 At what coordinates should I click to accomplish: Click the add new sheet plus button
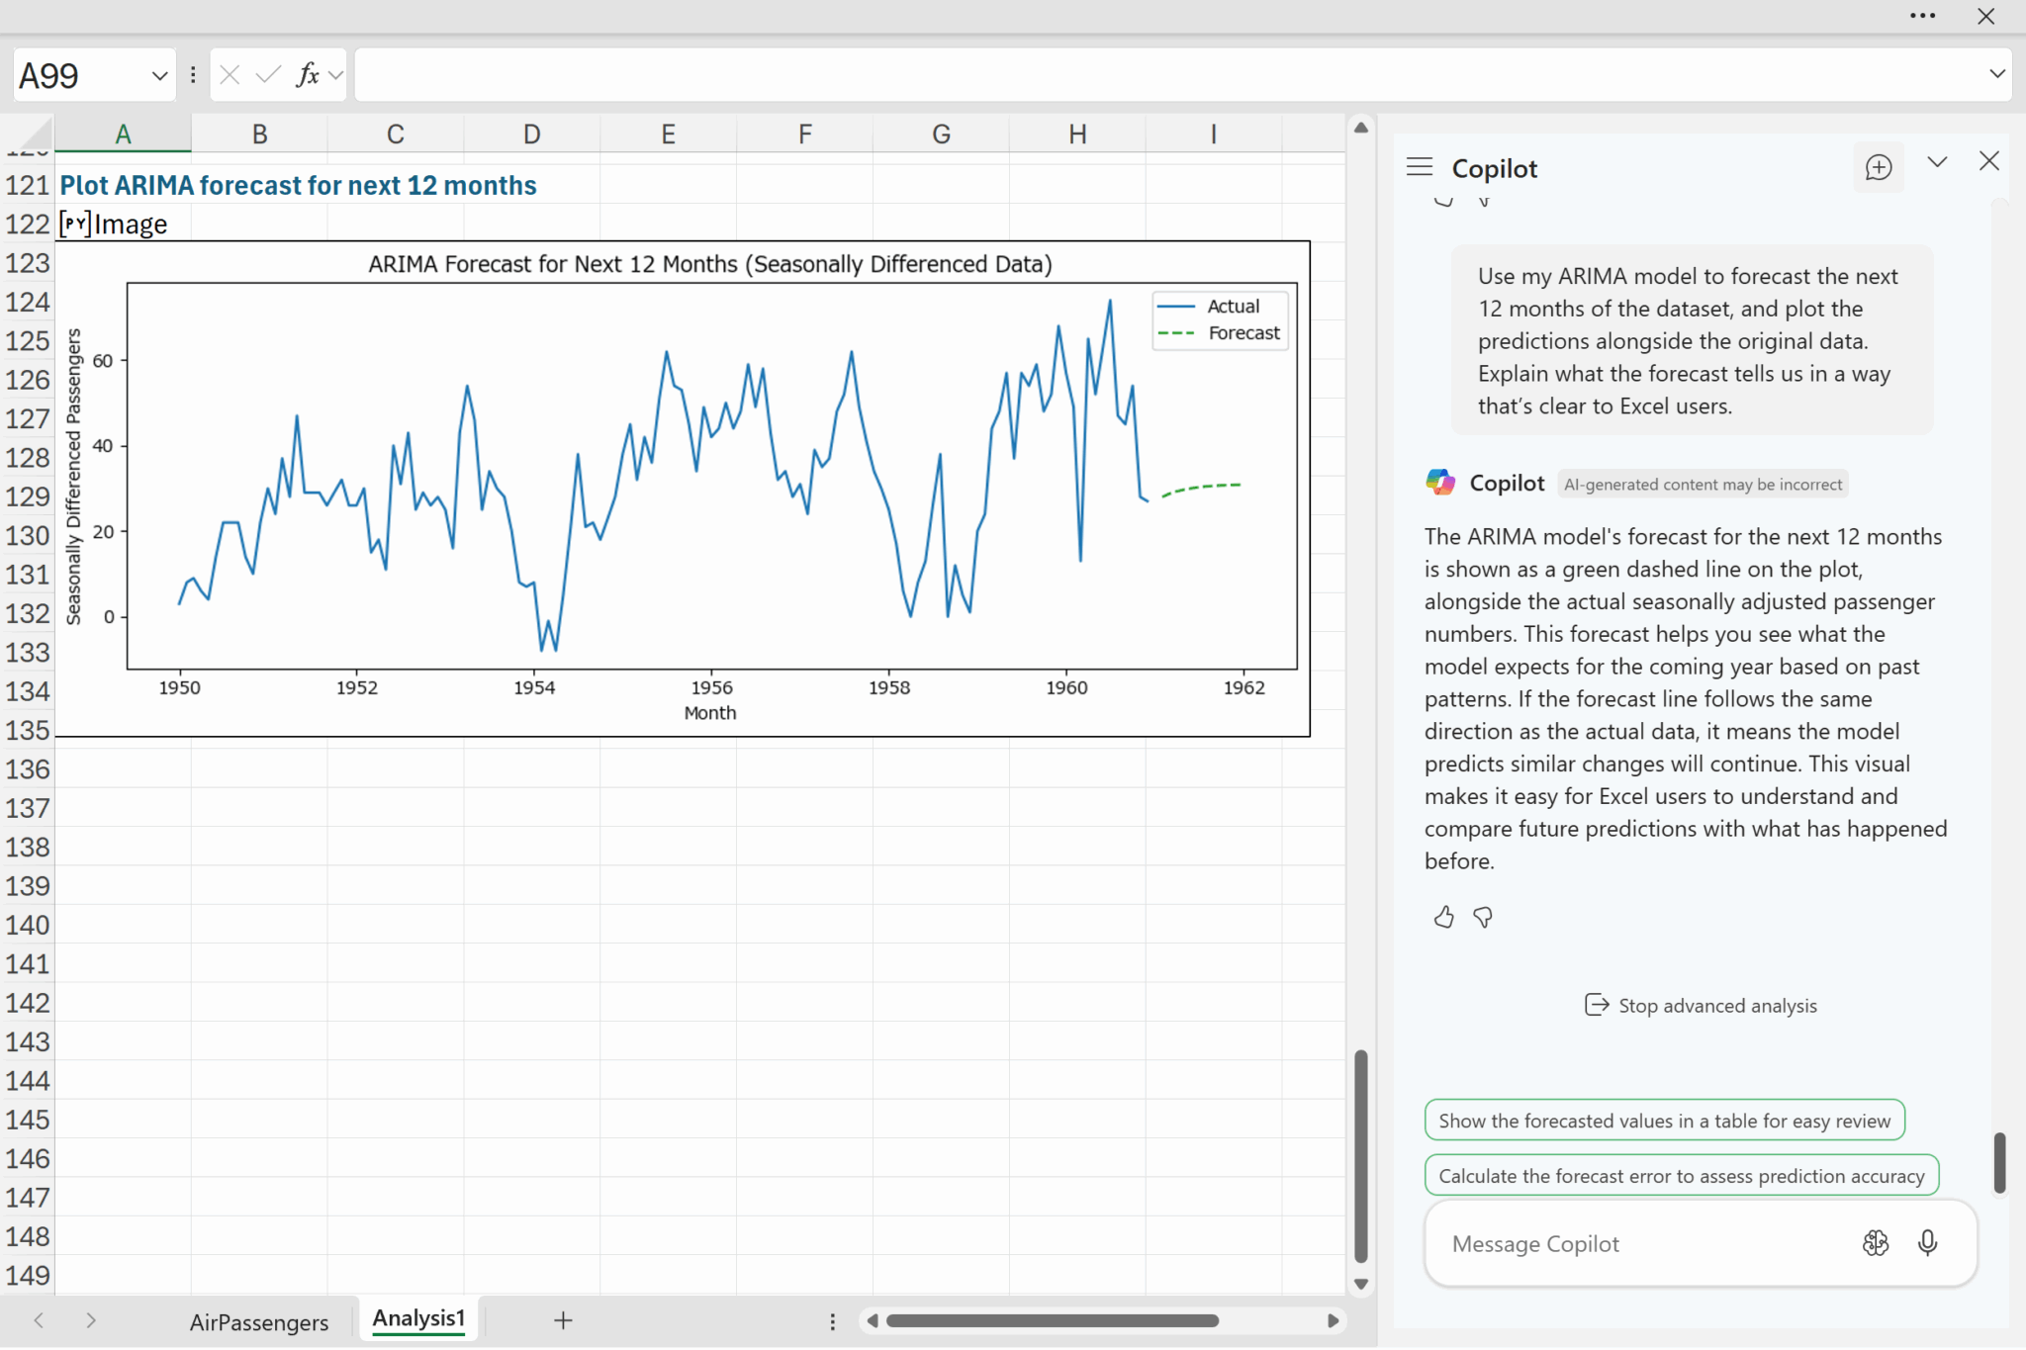point(563,1320)
